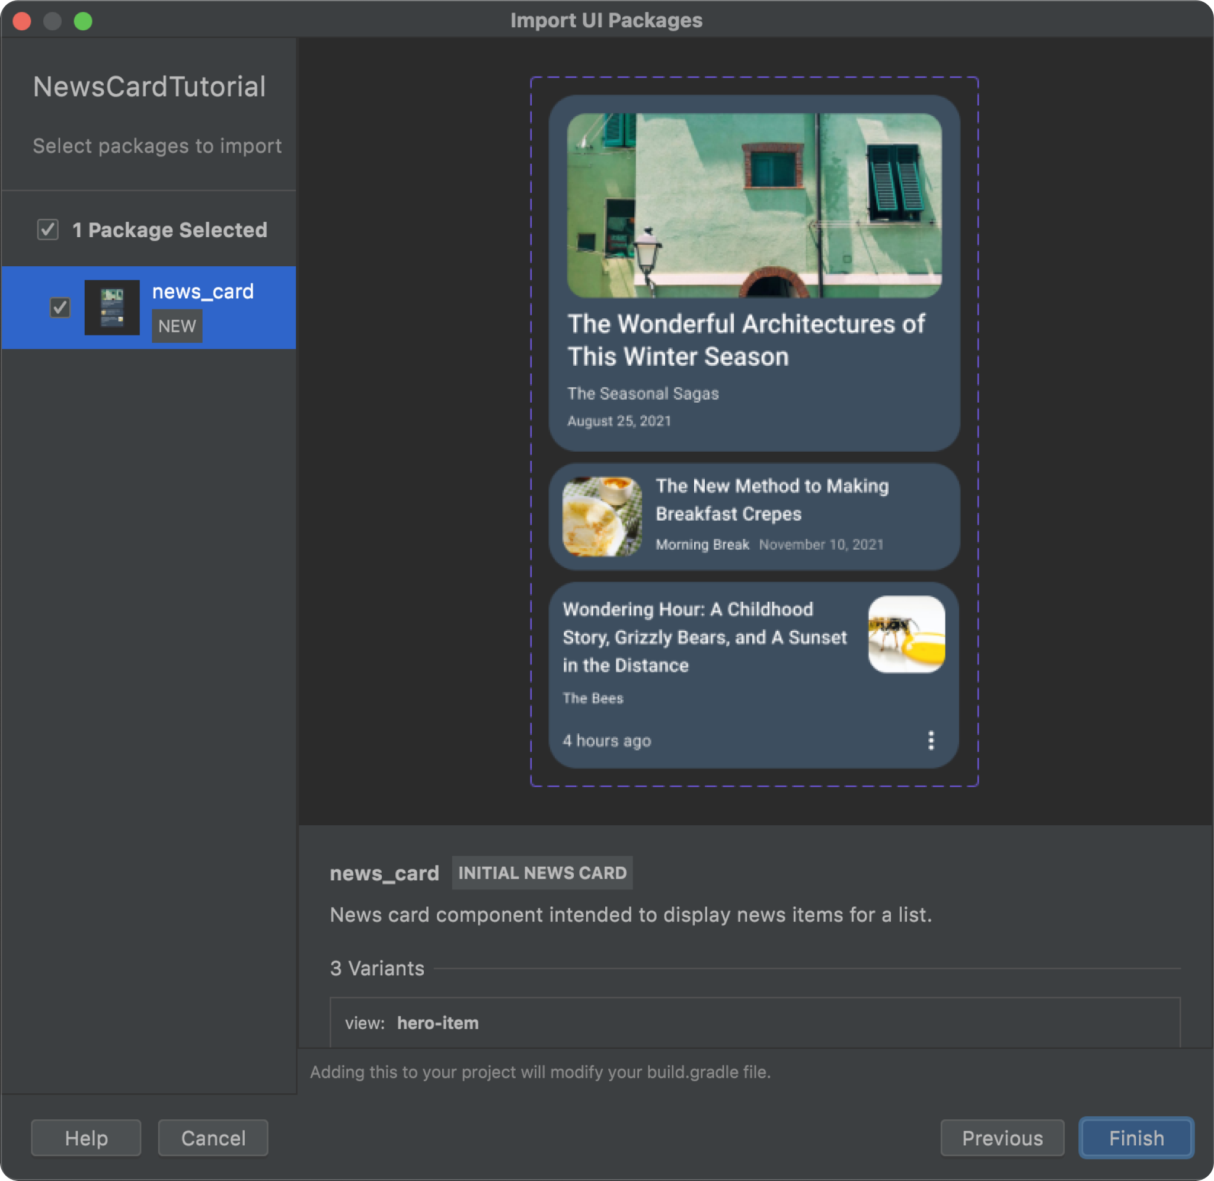Click the NEW badge label on news_card

(x=177, y=325)
